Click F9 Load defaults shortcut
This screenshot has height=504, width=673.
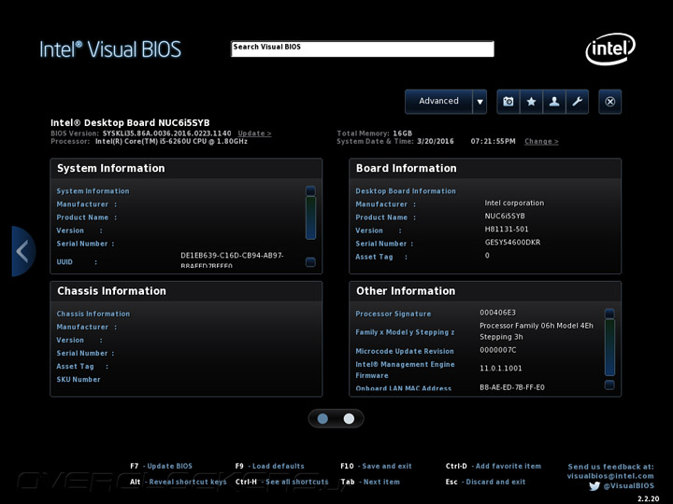click(269, 466)
